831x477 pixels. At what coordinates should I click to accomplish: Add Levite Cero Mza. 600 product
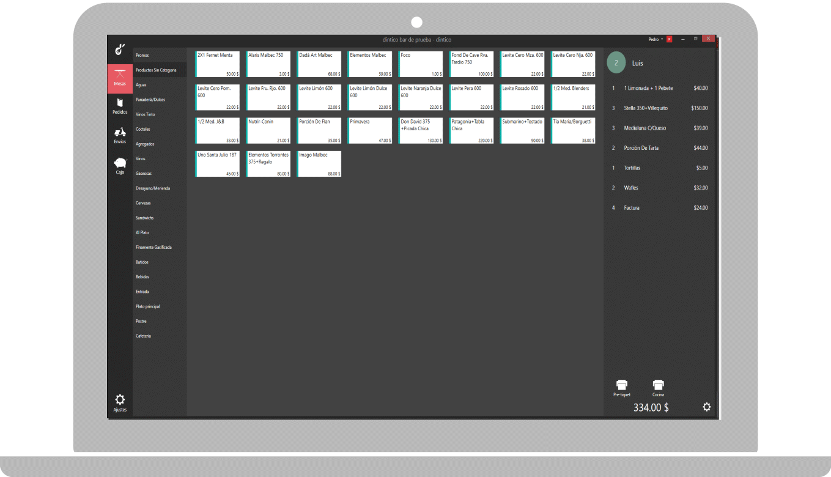pos(522,64)
